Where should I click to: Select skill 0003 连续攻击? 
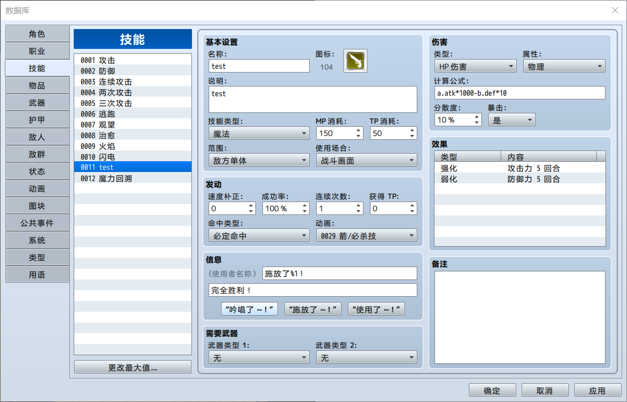133,82
